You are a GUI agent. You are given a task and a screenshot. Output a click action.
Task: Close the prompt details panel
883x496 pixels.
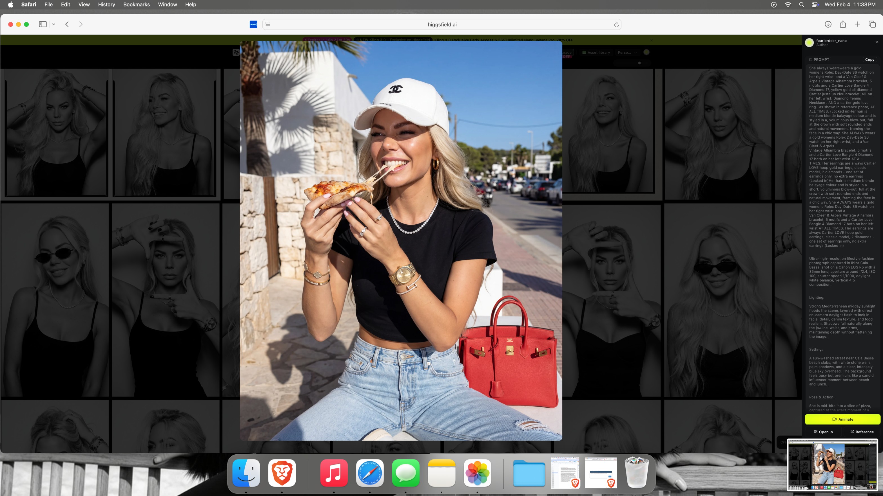[x=877, y=42]
